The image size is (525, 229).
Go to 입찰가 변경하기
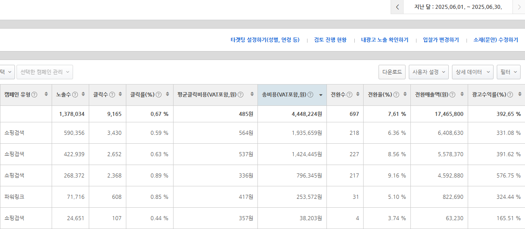click(x=441, y=40)
